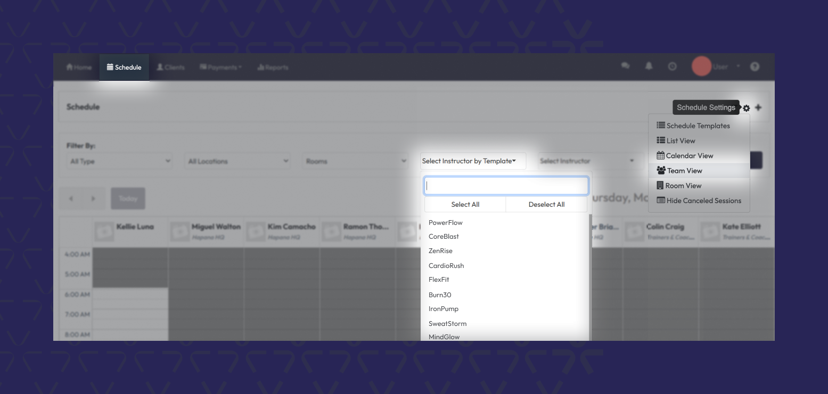Open the notifications bell icon
This screenshot has width=828, height=394.
(x=649, y=66)
